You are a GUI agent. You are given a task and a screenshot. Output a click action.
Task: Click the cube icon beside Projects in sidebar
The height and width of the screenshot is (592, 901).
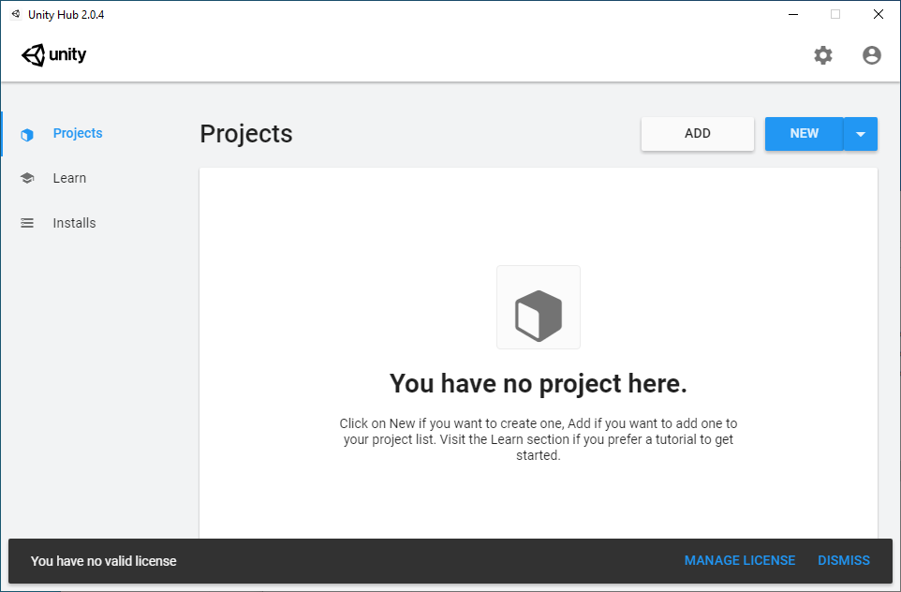27,134
